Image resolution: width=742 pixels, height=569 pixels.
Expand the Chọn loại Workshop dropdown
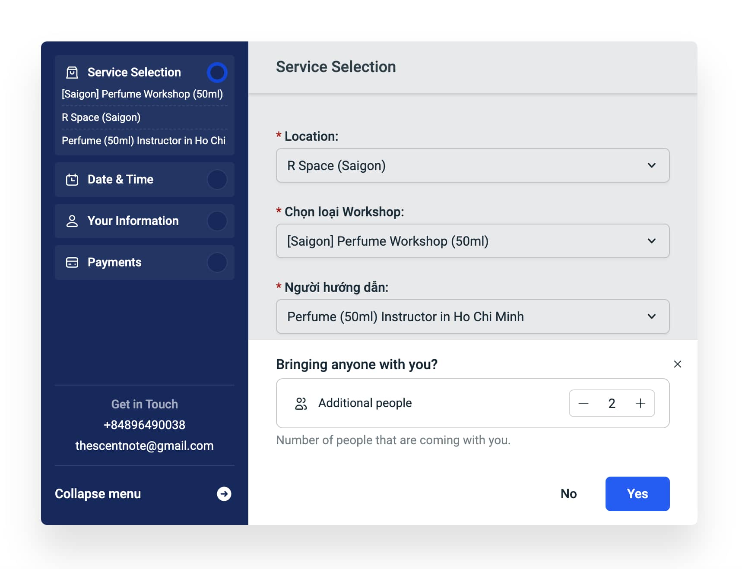click(x=472, y=241)
